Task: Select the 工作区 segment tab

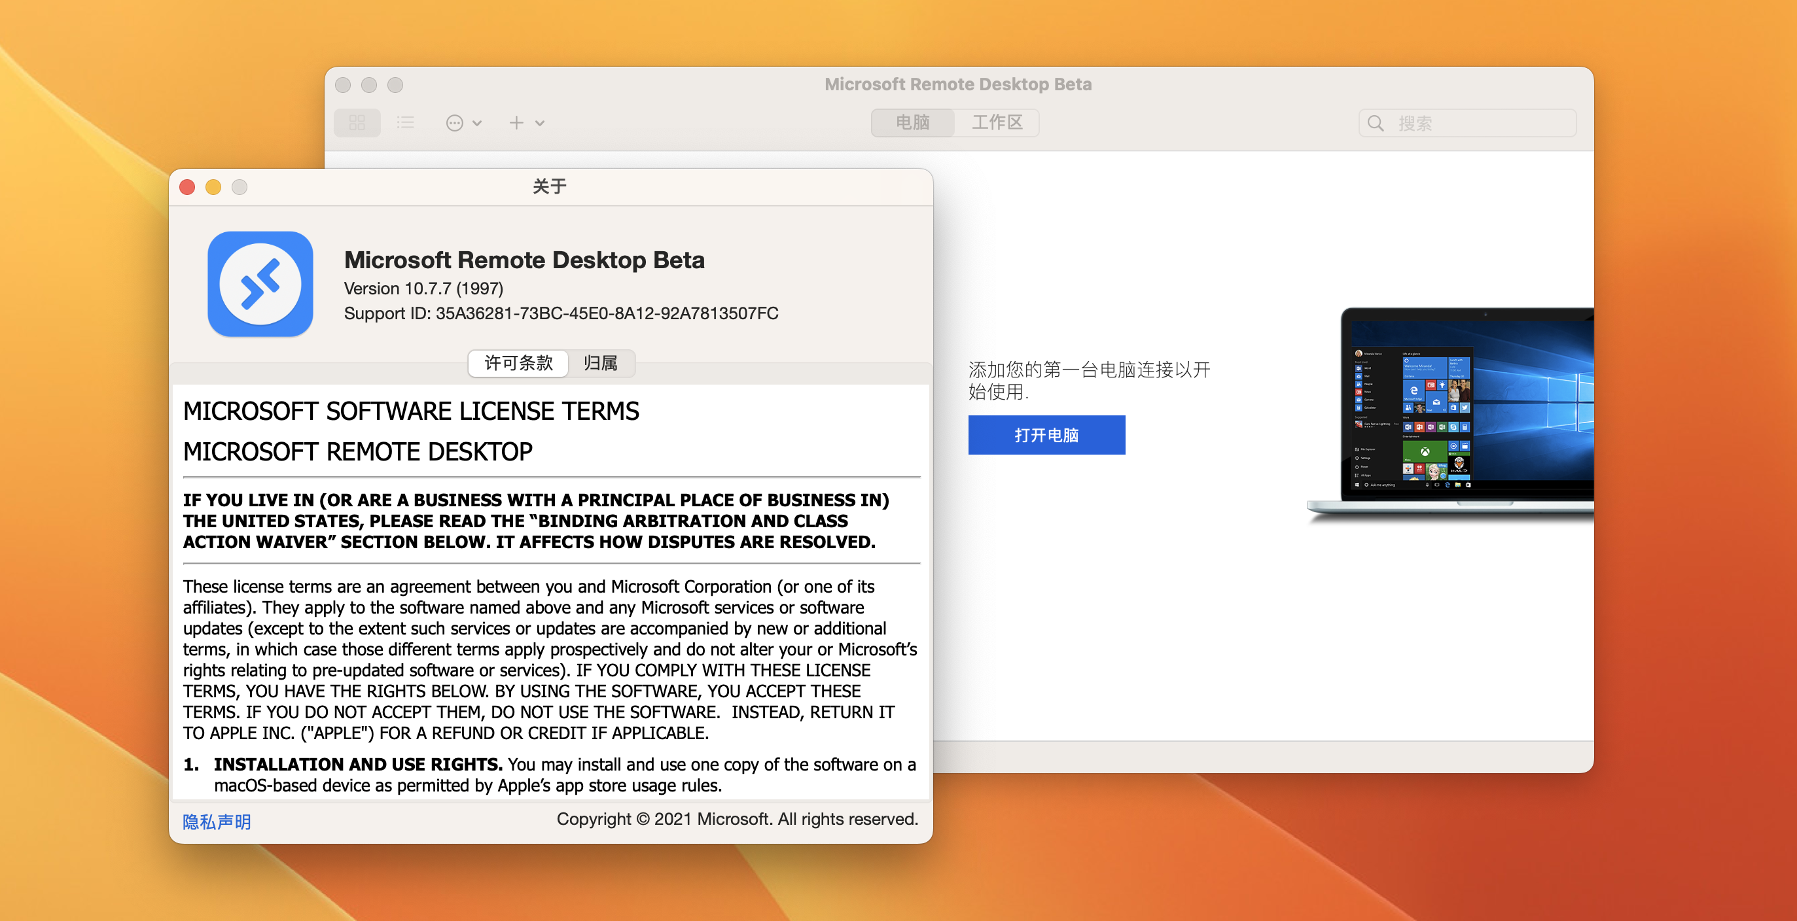Action: [x=997, y=123]
